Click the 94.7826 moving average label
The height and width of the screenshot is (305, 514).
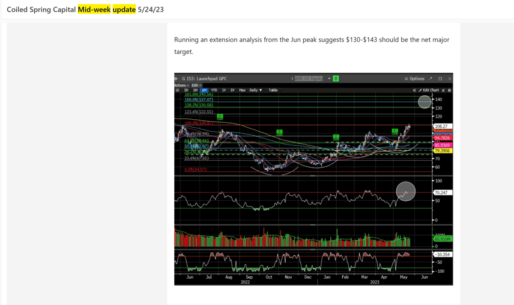[x=443, y=138]
